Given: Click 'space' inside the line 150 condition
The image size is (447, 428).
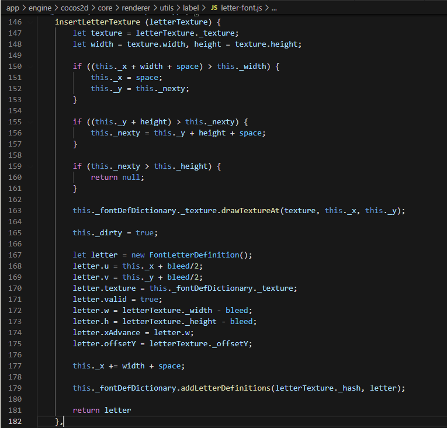Looking at the screenshot, I should tap(188, 67).
